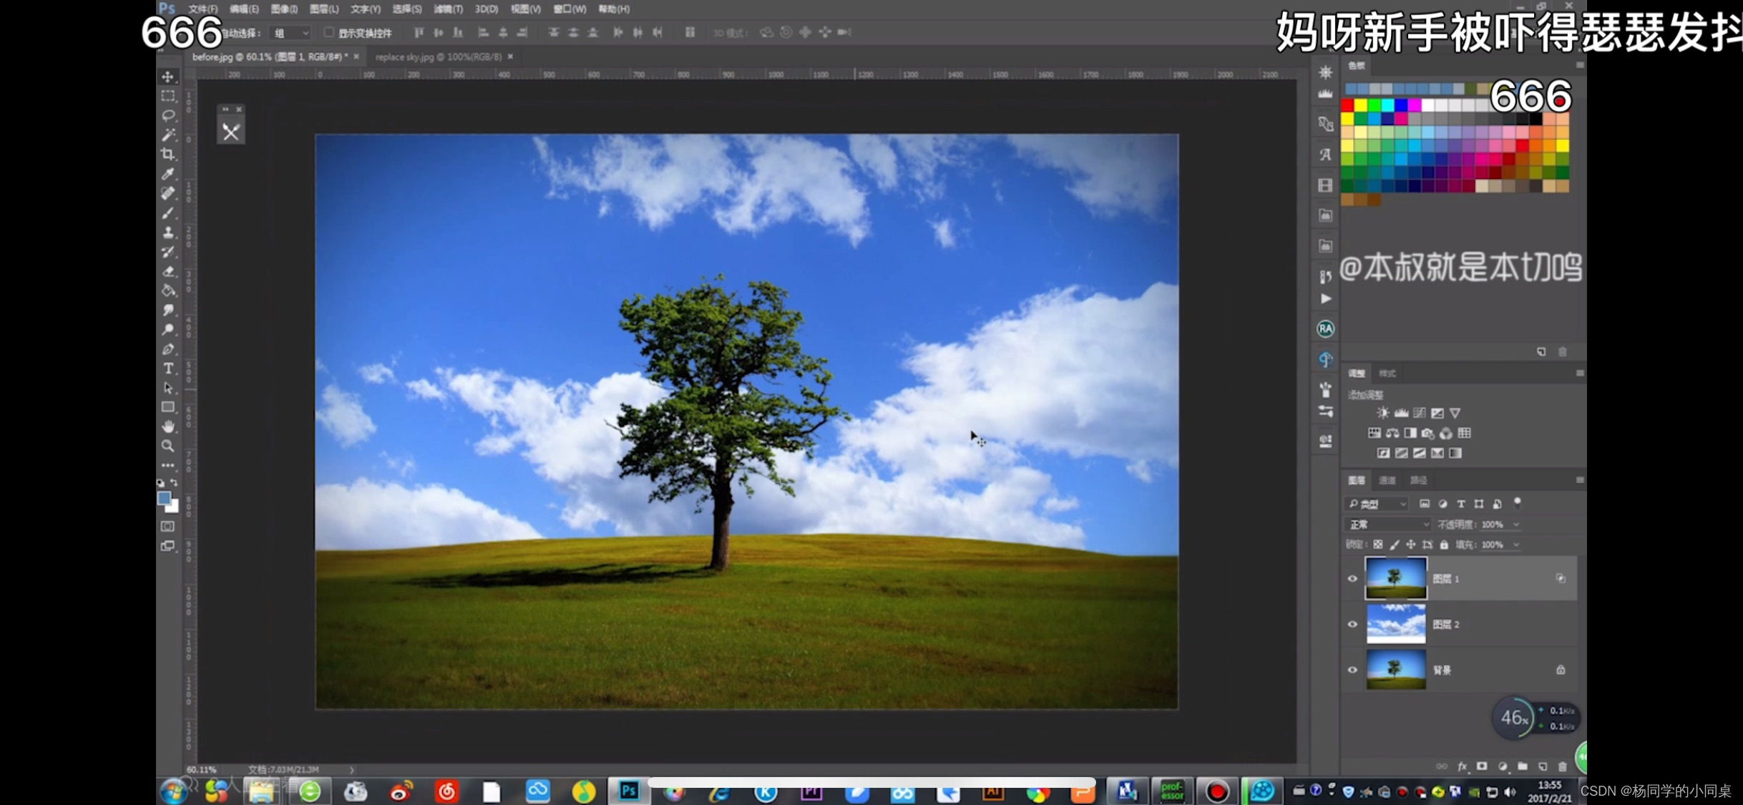
Task: Select the Zoom tool
Action: 168,446
